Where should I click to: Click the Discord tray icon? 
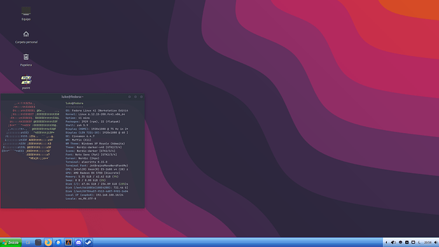point(414,243)
